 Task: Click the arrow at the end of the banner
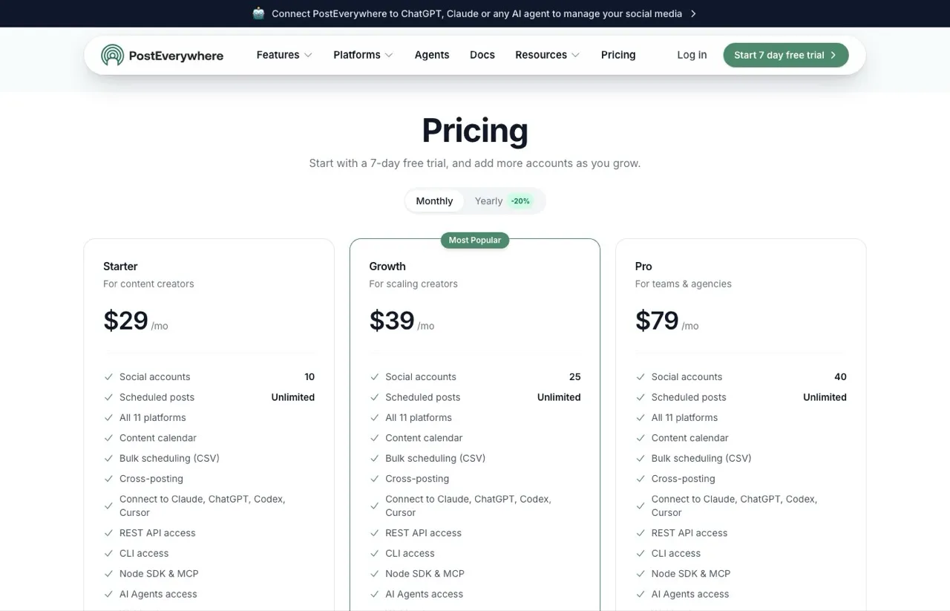point(693,13)
